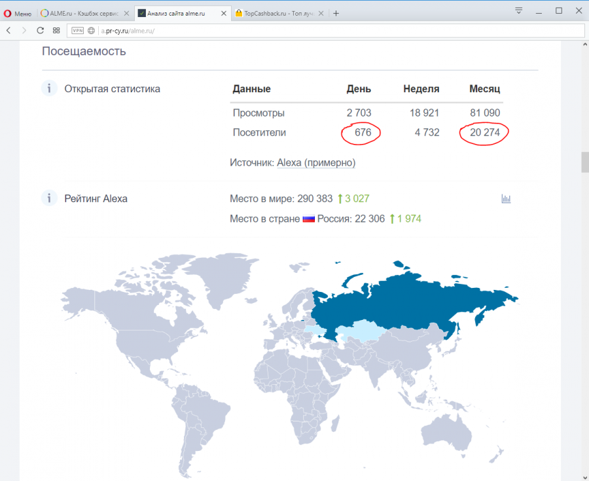Image resolution: width=589 pixels, height=481 pixels.
Task: Click the Открытая статистика label
Action: [113, 89]
